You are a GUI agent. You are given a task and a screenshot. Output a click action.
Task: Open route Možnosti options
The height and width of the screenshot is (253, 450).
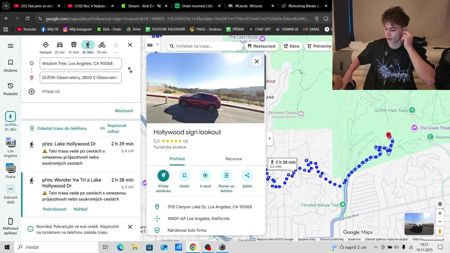coord(124,111)
